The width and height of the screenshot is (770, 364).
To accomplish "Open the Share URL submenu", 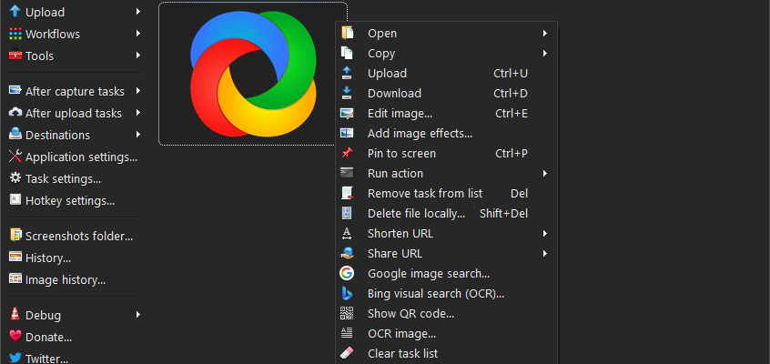I will pyautogui.click(x=544, y=253).
